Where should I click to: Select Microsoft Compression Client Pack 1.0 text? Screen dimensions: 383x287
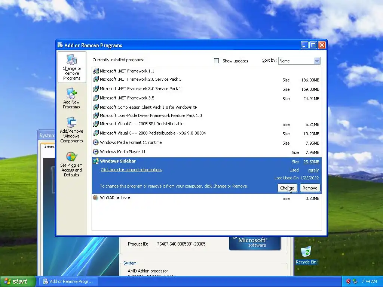[148, 107]
